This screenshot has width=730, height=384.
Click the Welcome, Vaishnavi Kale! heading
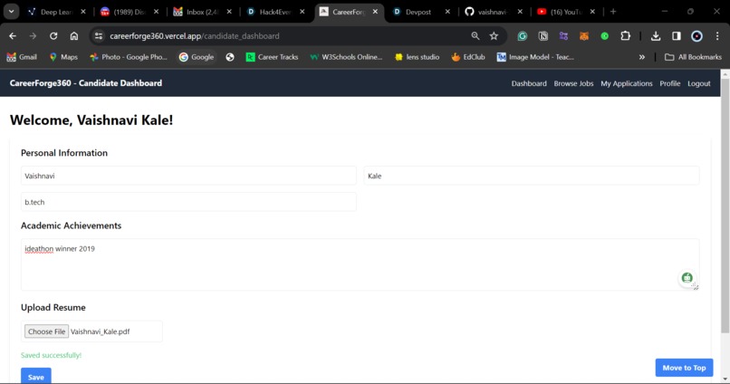tap(91, 120)
